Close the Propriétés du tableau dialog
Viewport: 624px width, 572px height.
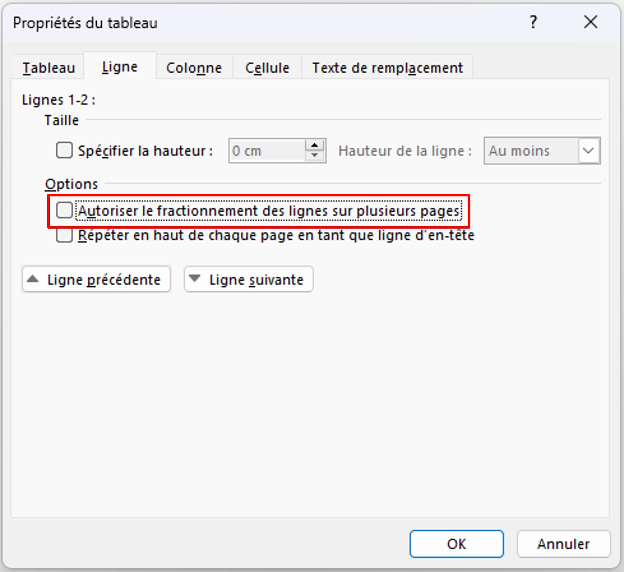pos(590,22)
